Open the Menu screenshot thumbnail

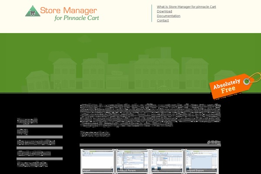(167, 161)
